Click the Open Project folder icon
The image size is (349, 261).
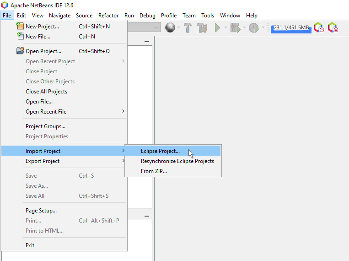(x=20, y=51)
